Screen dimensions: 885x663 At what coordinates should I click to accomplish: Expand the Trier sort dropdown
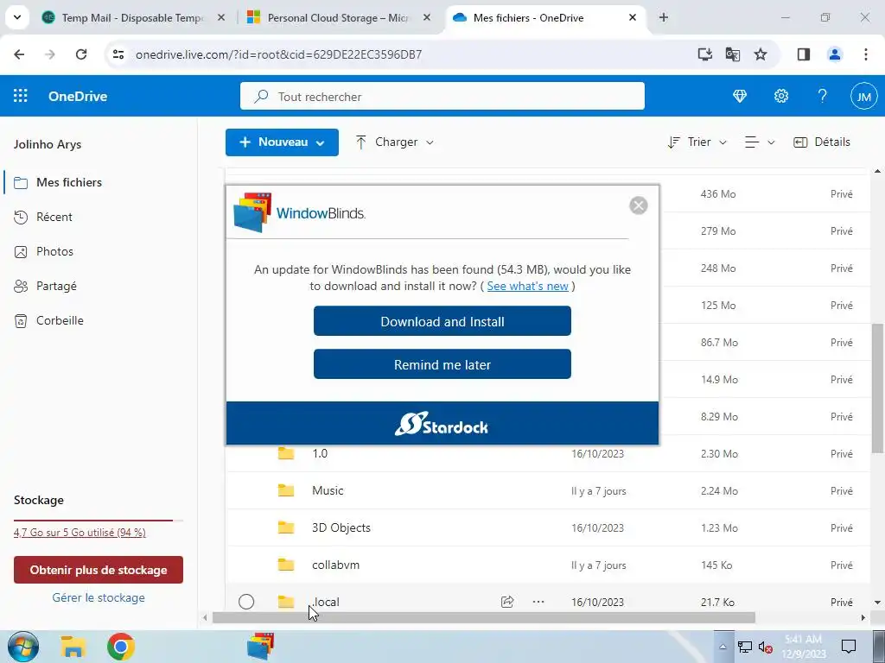697,142
